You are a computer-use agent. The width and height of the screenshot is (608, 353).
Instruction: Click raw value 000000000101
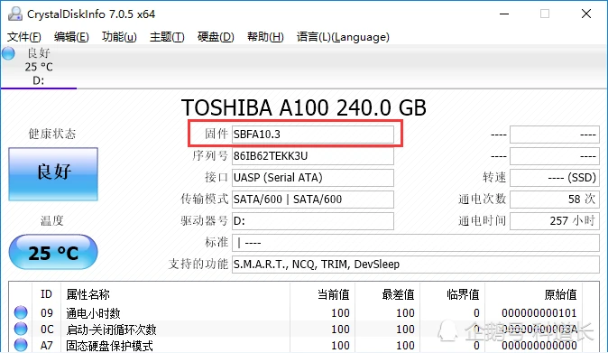point(539,312)
